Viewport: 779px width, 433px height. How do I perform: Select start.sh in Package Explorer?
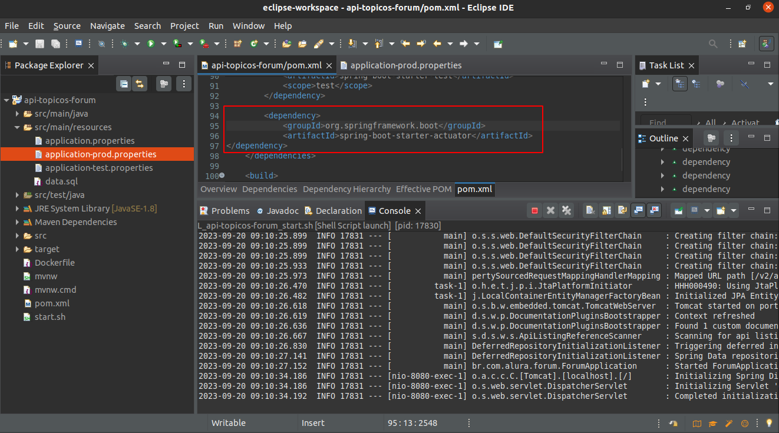pyautogui.click(x=49, y=317)
